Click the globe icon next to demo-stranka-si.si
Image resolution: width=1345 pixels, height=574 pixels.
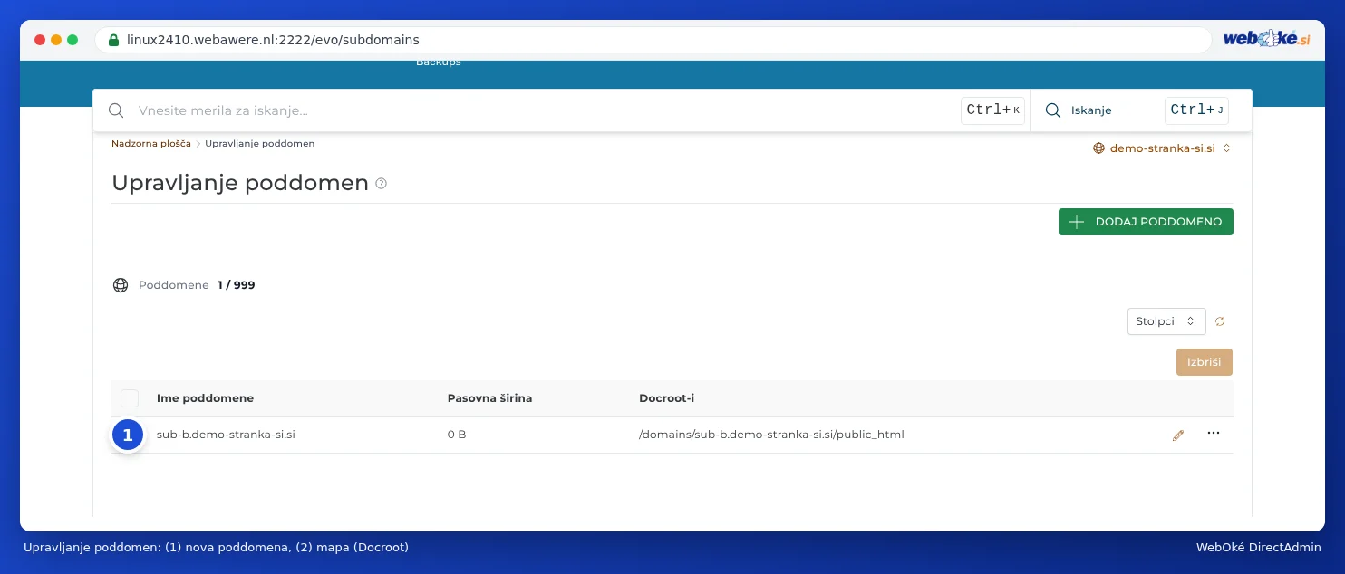(x=1099, y=148)
